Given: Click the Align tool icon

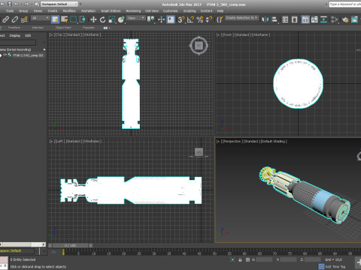Looking at the screenshot, I should [x=275, y=19].
